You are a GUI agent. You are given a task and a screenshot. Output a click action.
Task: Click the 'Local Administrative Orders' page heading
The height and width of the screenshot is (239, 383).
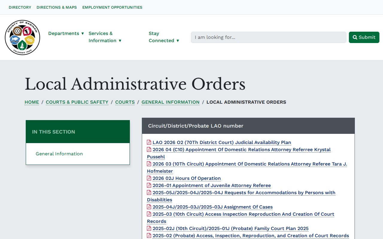[135, 84]
